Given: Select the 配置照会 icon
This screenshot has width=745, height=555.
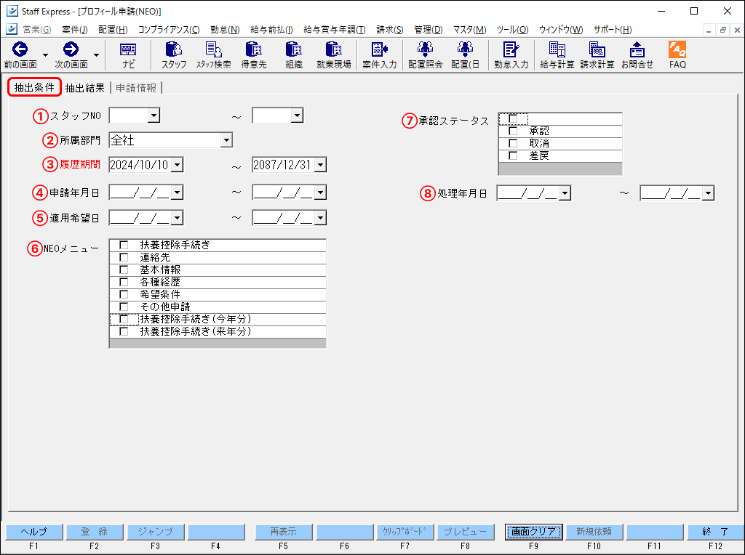Looking at the screenshot, I should click(x=426, y=54).
